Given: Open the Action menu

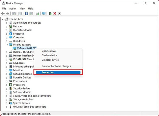Looking at the screenshot, I should point(13,8).
